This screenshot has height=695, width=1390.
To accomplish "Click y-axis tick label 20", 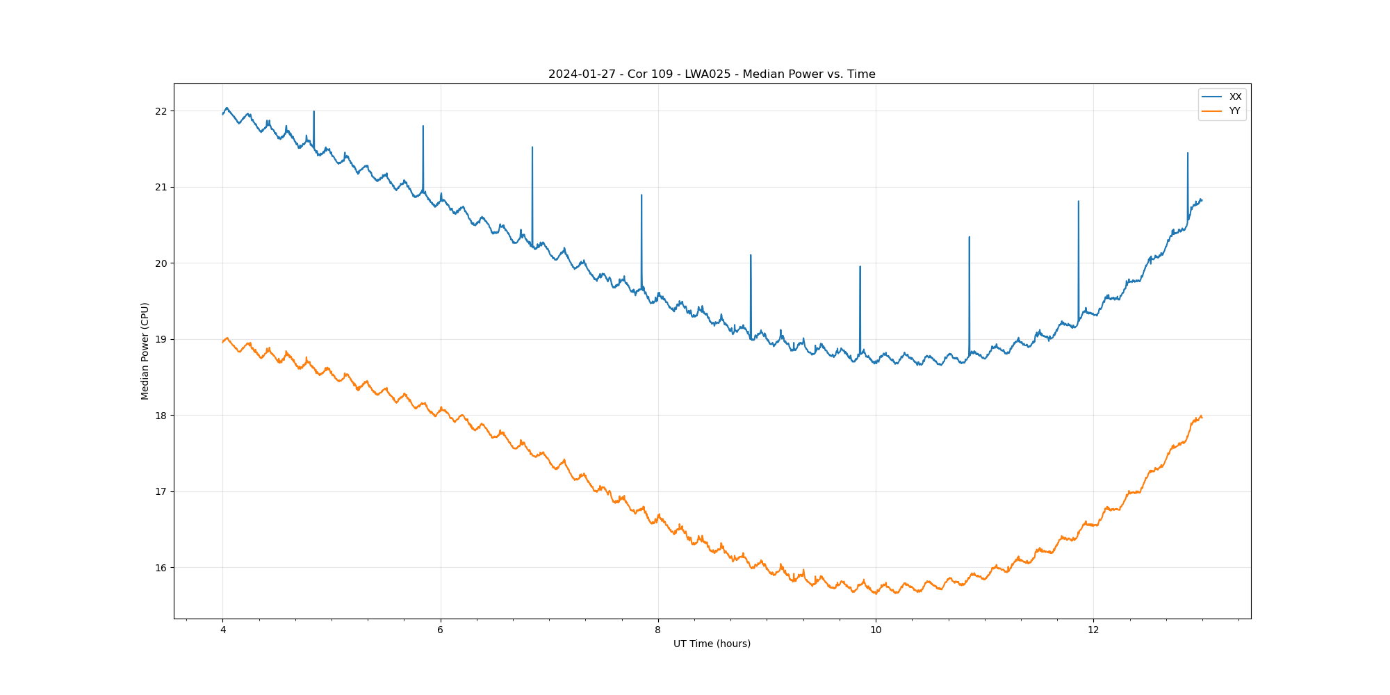I will [161, 263].
